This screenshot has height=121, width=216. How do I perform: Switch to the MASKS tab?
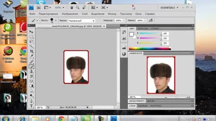pyautogui.click(x=151, y=101)
